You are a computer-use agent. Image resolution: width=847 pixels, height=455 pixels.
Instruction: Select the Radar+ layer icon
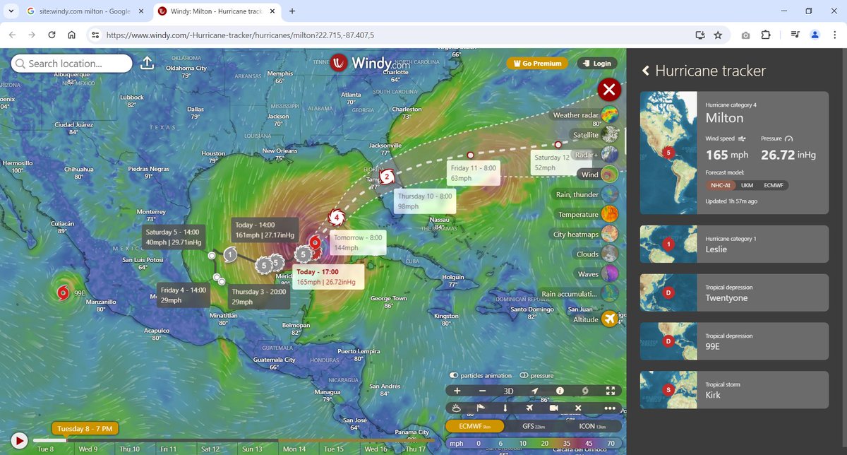[x=610, y=154]
